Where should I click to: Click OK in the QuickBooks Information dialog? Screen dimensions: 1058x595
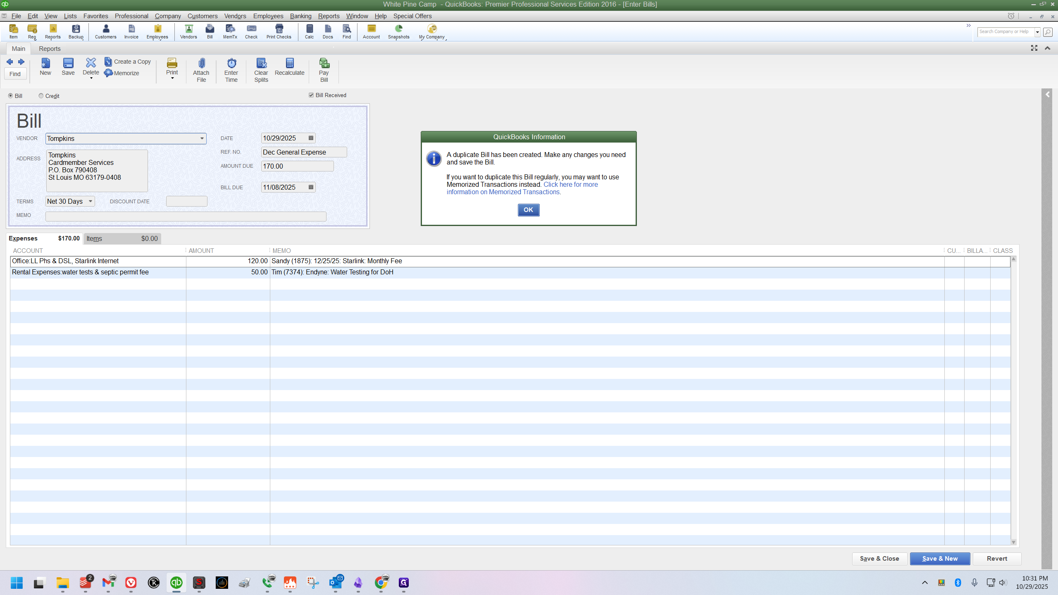(x=529, y=210)
